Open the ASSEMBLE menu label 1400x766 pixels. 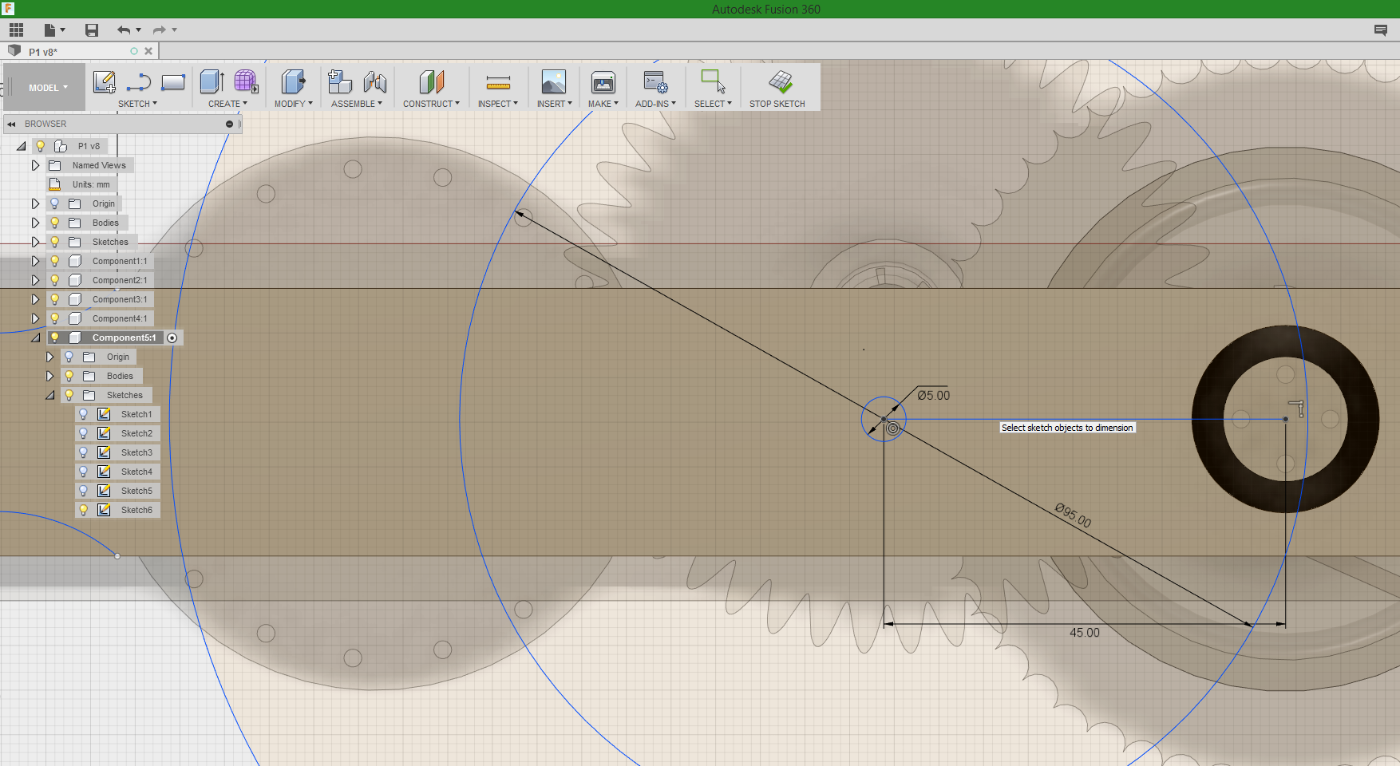[357, 104]
